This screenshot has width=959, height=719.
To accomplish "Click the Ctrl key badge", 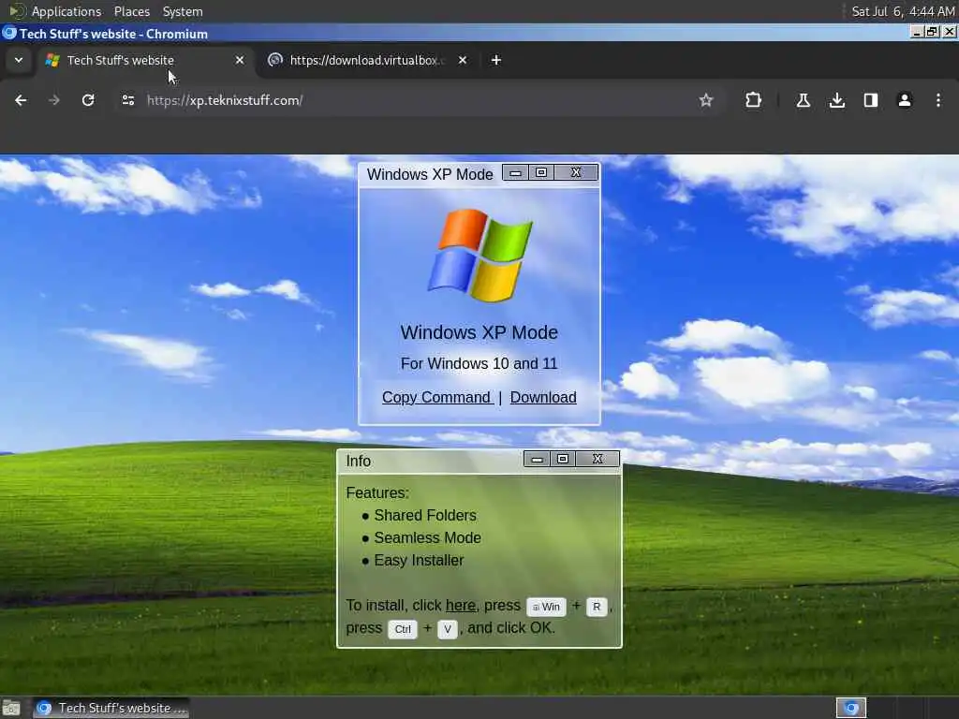I will pyautogui.click(x=403, y=629).
